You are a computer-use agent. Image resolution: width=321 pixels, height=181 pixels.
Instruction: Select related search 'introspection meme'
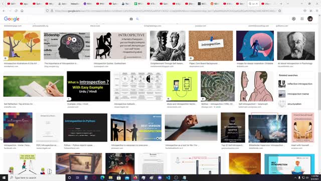pyautogui.click(x=295, y=94)
